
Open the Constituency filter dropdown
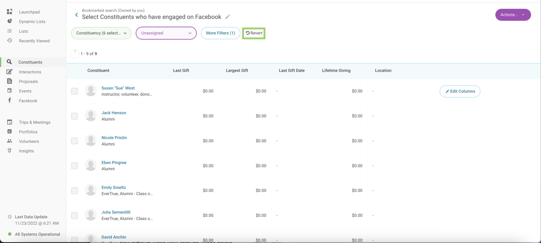[x=101, y=33]
